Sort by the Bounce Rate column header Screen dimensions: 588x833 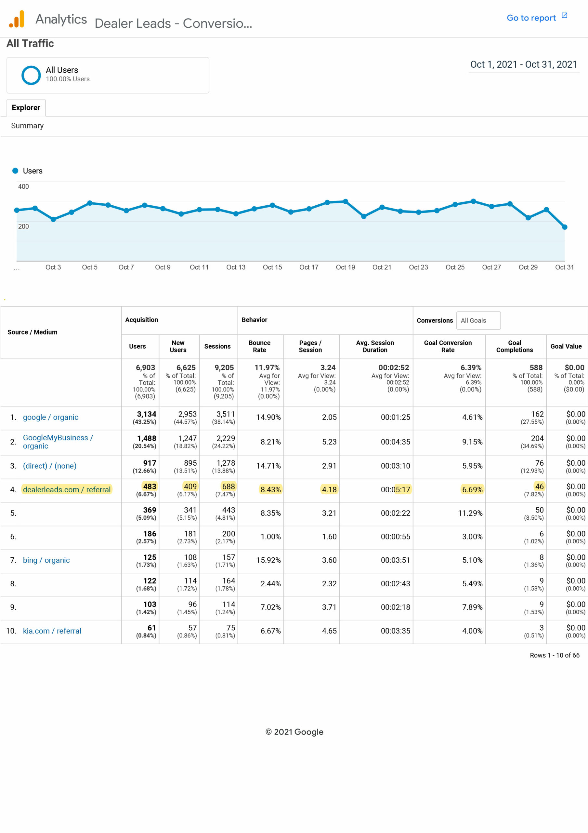(x=260, y=347)
